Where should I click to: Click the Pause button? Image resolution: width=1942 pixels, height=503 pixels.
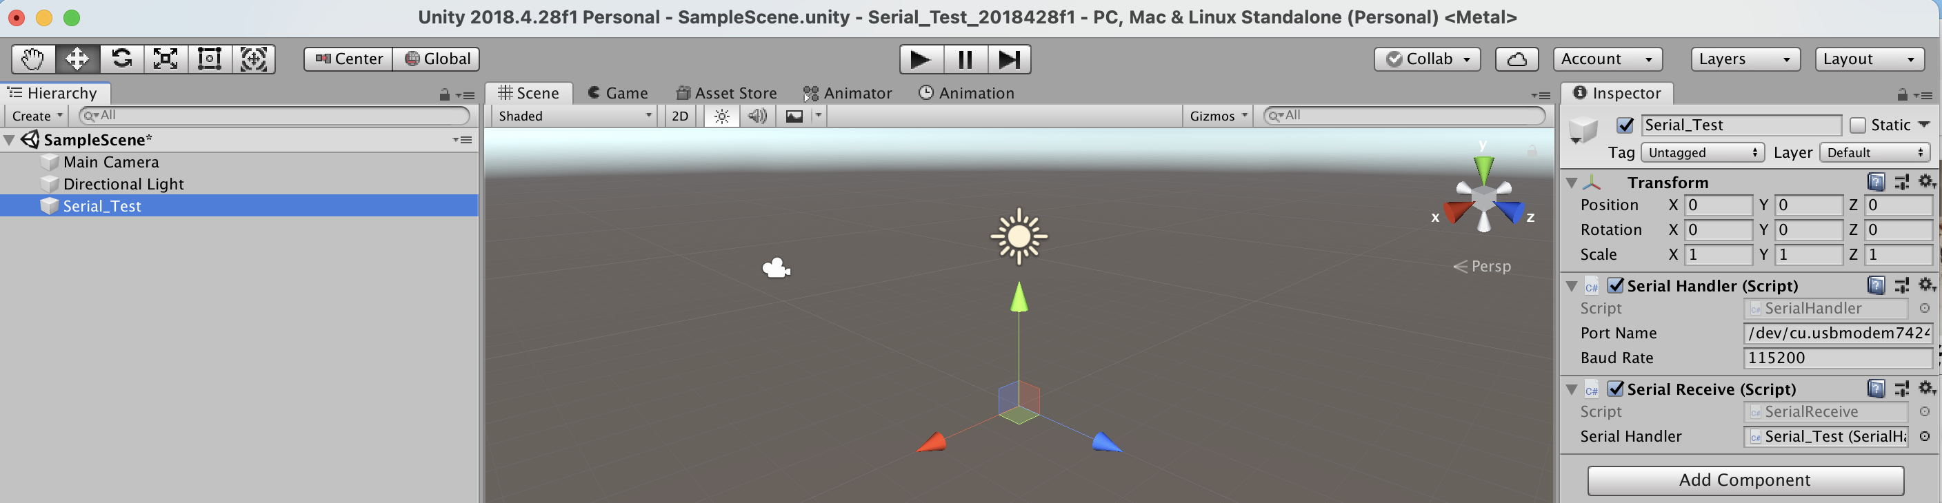click(x=965, y=59)
